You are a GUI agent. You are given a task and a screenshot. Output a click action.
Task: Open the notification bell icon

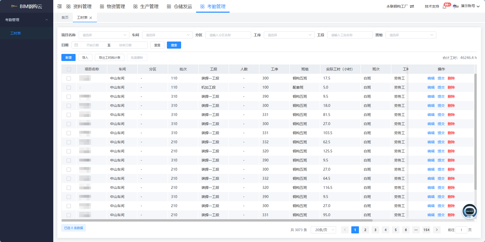tap(444, 7)
